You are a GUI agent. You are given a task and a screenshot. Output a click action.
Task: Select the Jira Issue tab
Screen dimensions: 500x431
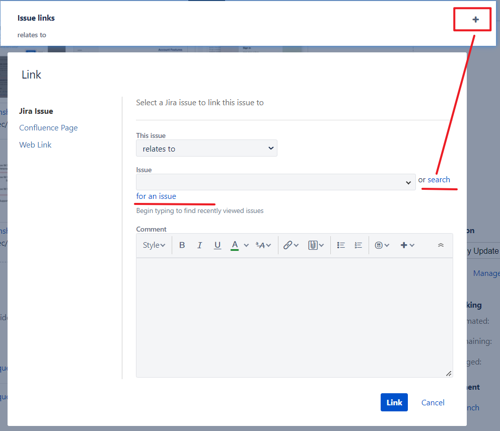point(36,111)
